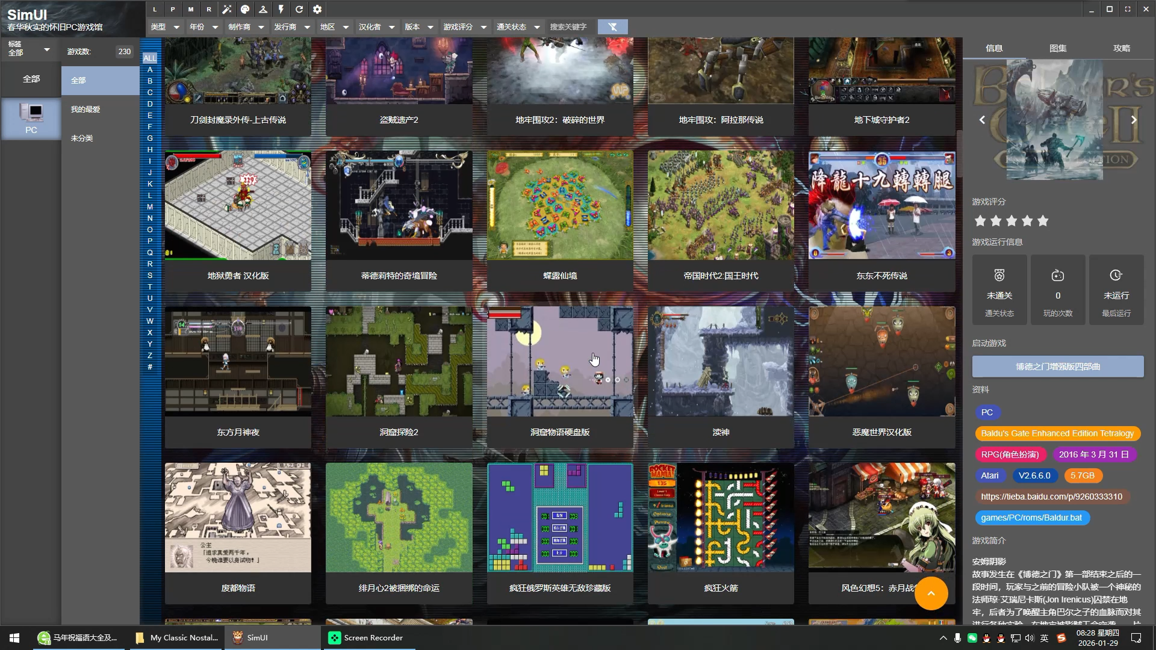
Task: Select the 洞窟物语硬盘版 game thumbnail
Action: click(x=560, y=361)
